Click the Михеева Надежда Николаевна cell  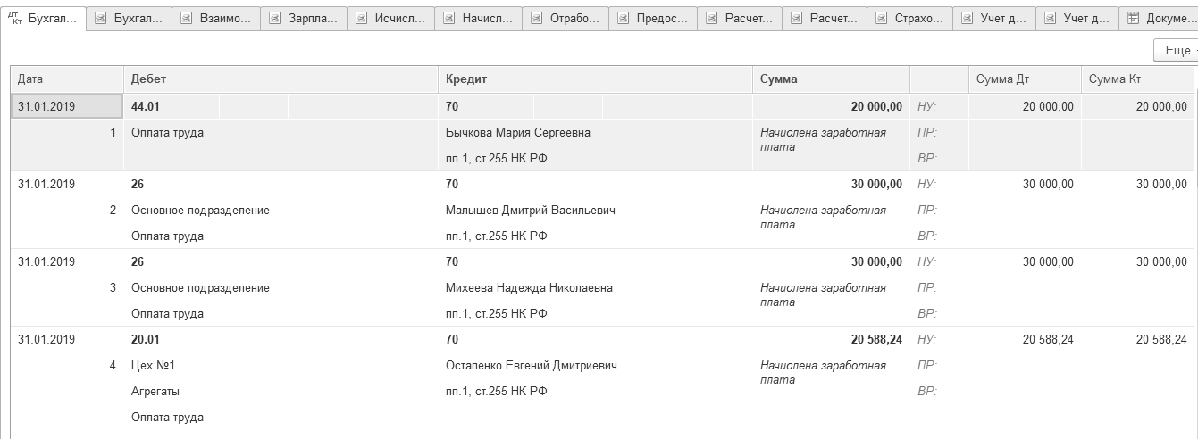pos(529,288)
